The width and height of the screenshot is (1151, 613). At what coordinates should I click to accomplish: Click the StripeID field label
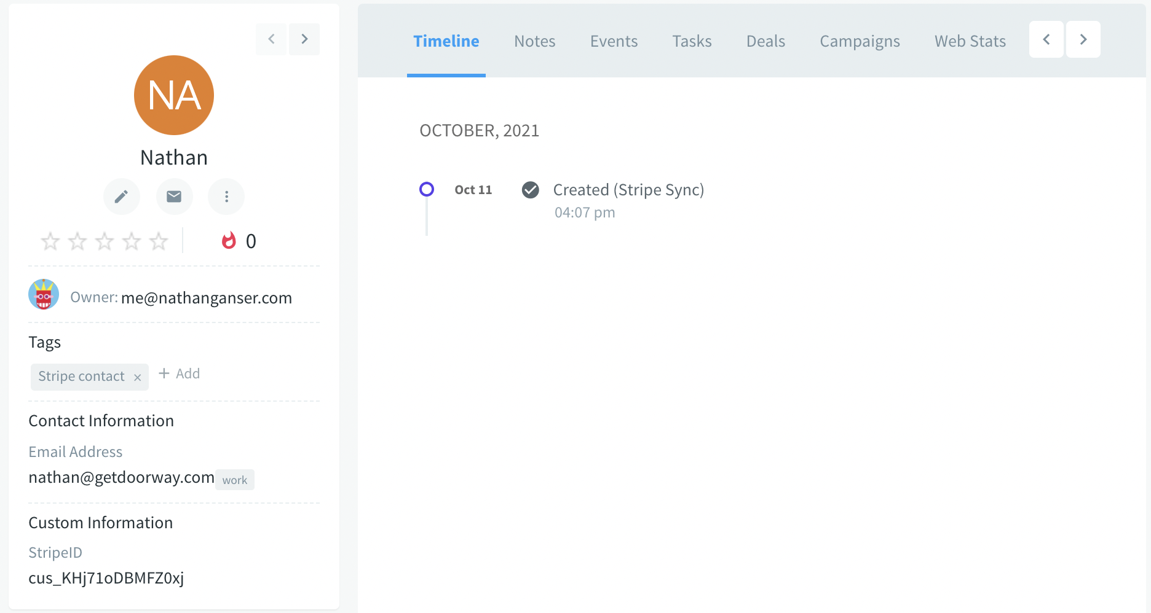coord(55,553)
